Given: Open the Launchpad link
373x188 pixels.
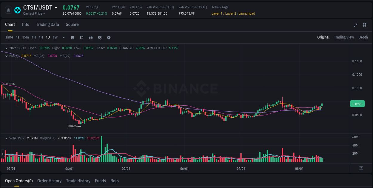Looking at the screenshot, I should [246, 13].
